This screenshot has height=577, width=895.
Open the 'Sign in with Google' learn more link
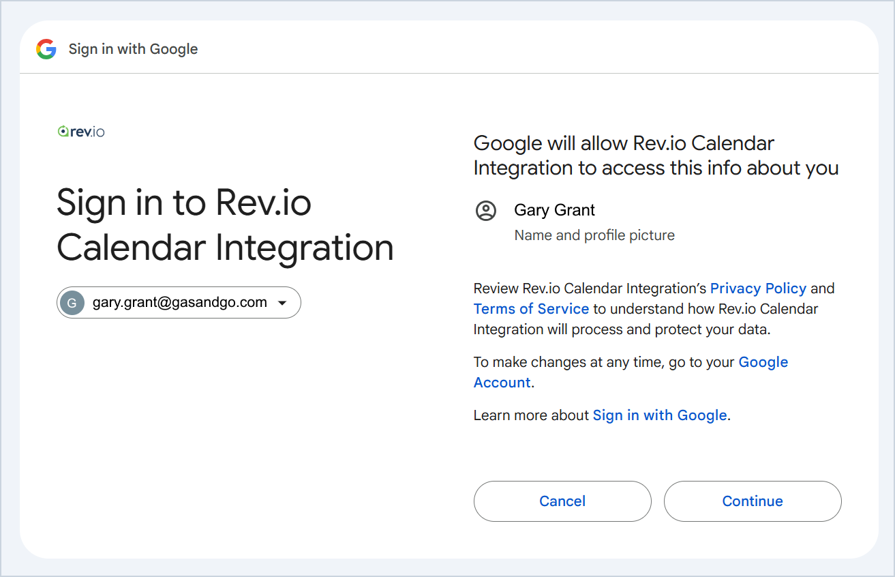coord(659,415)
